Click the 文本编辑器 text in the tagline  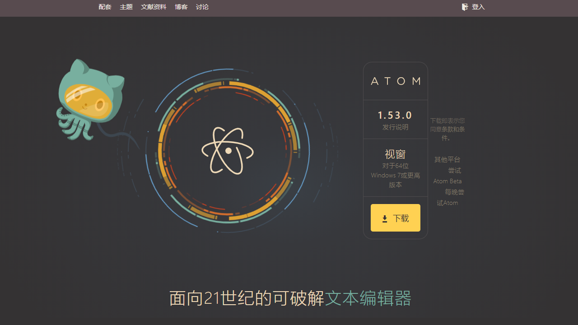tap(368, 298)
